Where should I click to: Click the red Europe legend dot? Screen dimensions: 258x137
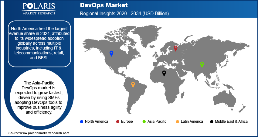[x=117, y=122]
